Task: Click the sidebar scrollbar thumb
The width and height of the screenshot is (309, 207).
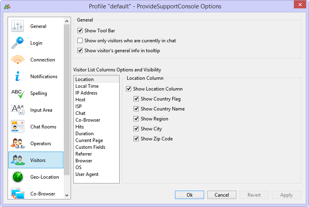Action: (x=67, y=100)
